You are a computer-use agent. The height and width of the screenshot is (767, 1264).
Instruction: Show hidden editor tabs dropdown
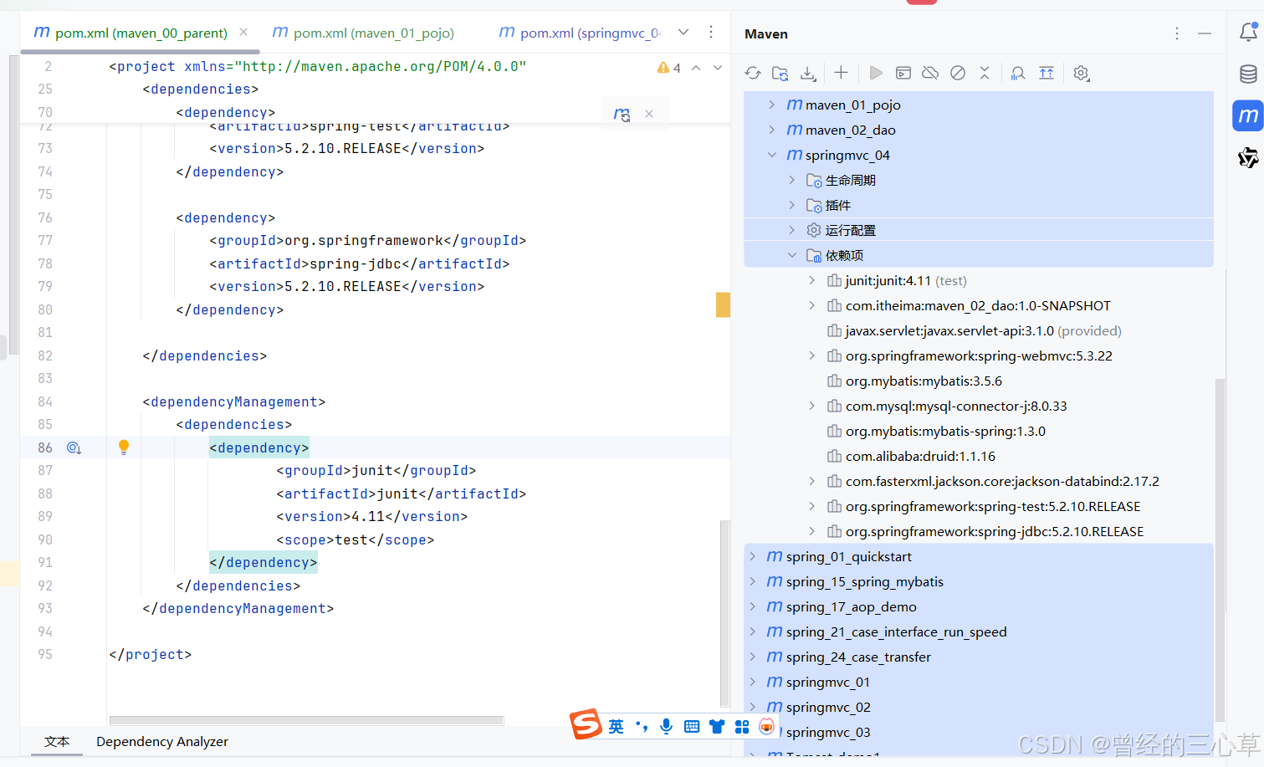683,33
